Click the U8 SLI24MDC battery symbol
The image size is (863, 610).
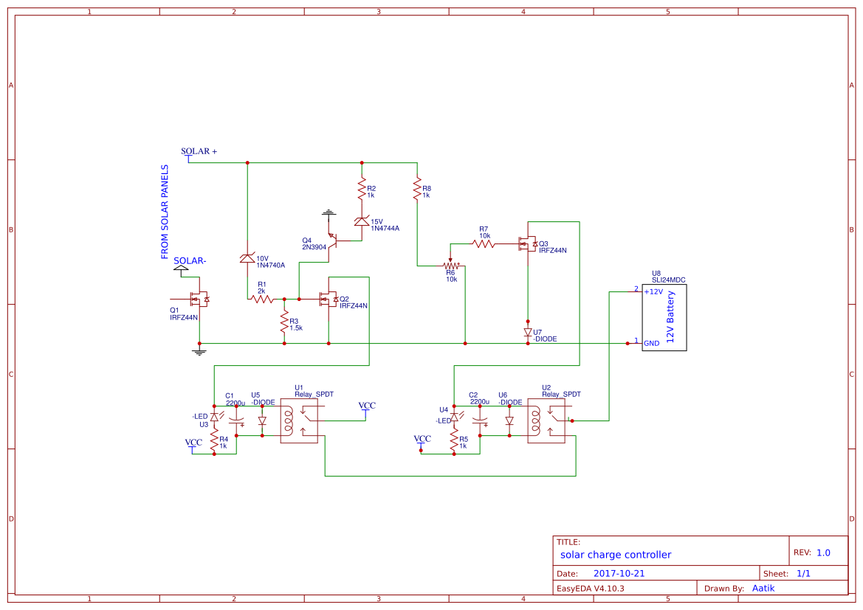(x=664, y=317)
